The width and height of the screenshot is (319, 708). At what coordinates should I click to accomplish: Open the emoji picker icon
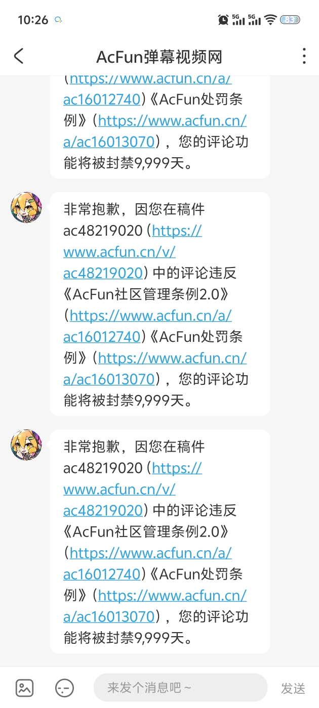64,688
